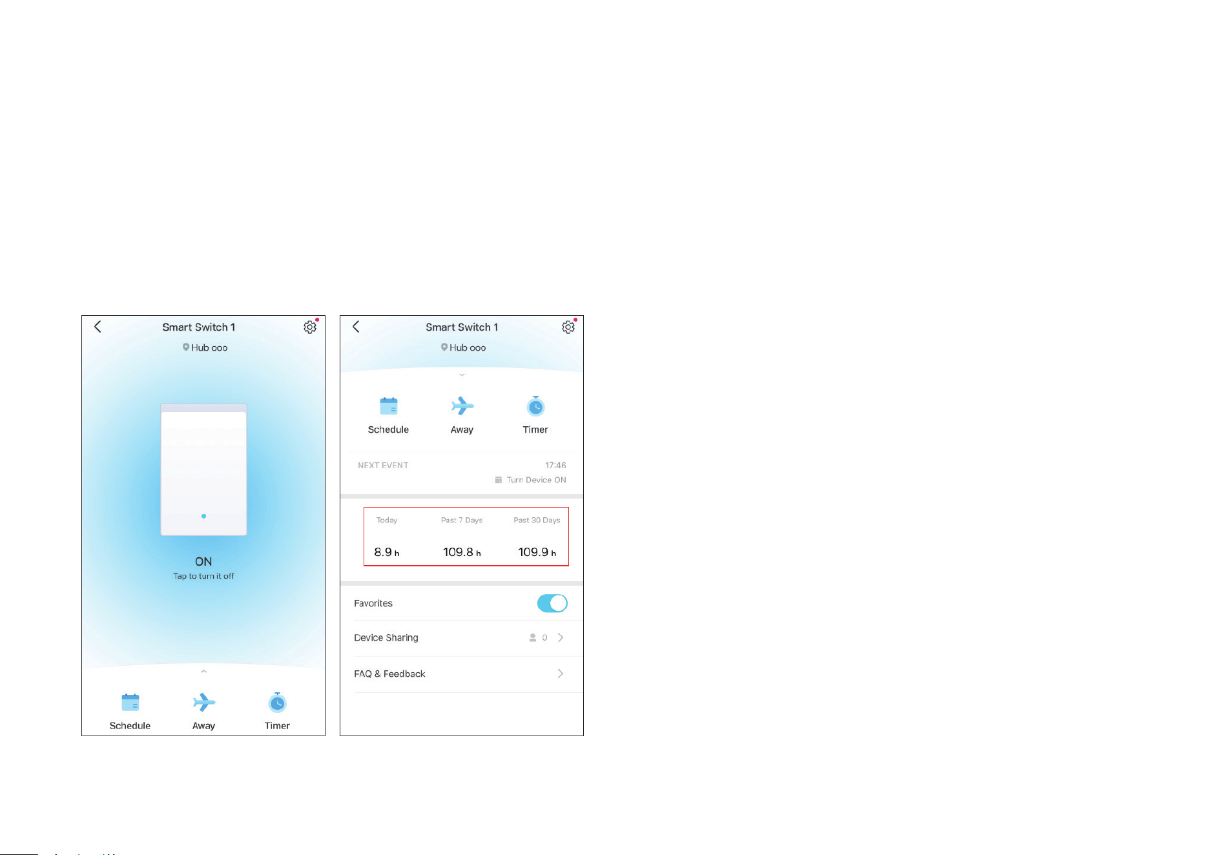Expand panel with up chevron above Schedule
Screen dimensions: 1209x855
click(x=203, y=672)
